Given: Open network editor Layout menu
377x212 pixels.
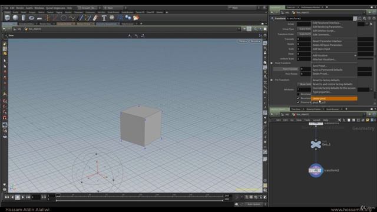Looking at the screenshot, I should pos(316,120).
